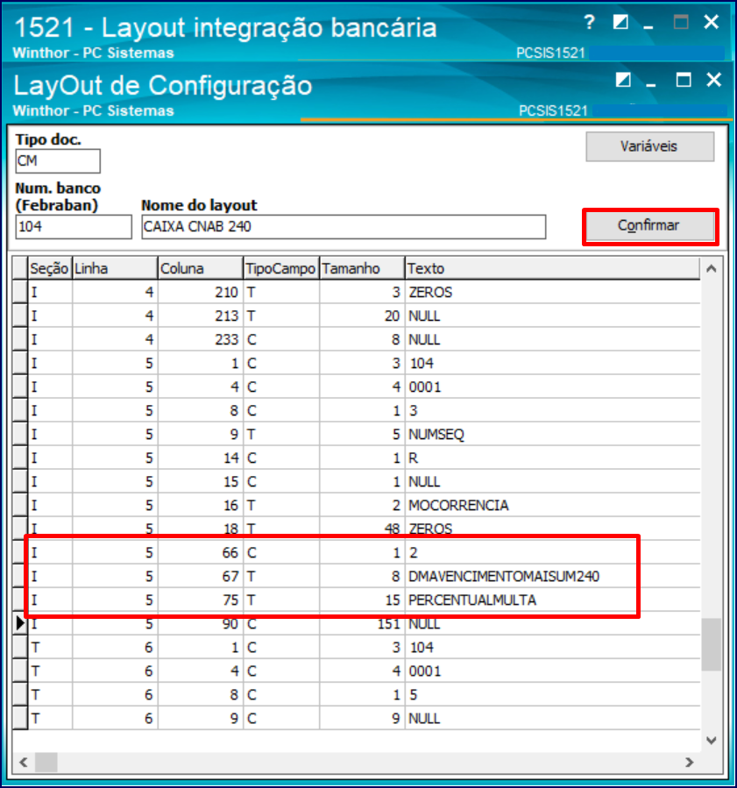737x788 pixels.
Task: Click the TipoCampo column header
Action: click(x=281, y=268)
